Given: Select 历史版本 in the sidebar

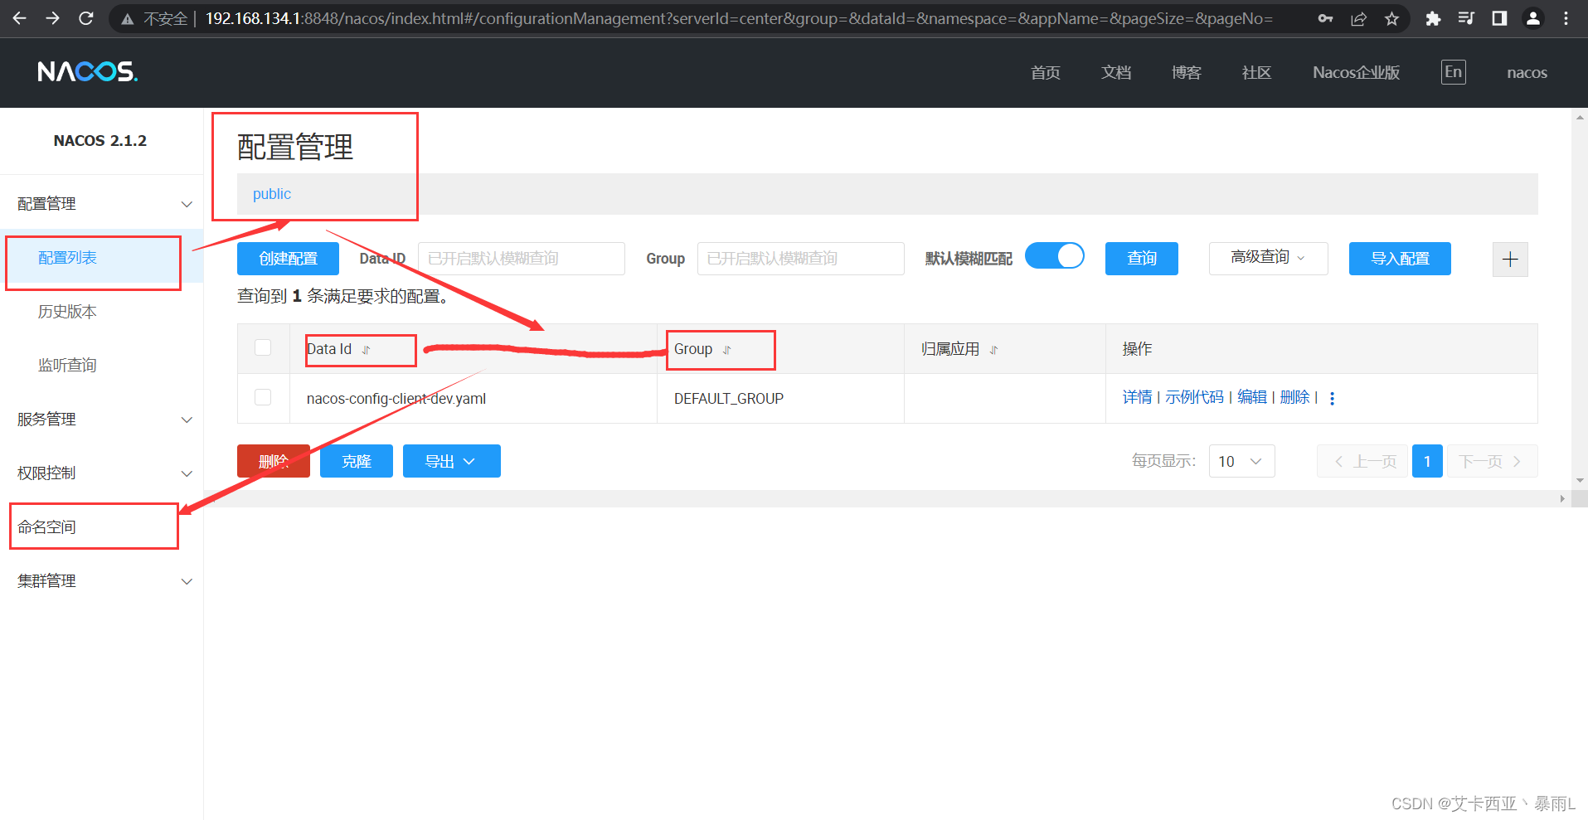Looking at the screenshot, I should pos(67,312).
